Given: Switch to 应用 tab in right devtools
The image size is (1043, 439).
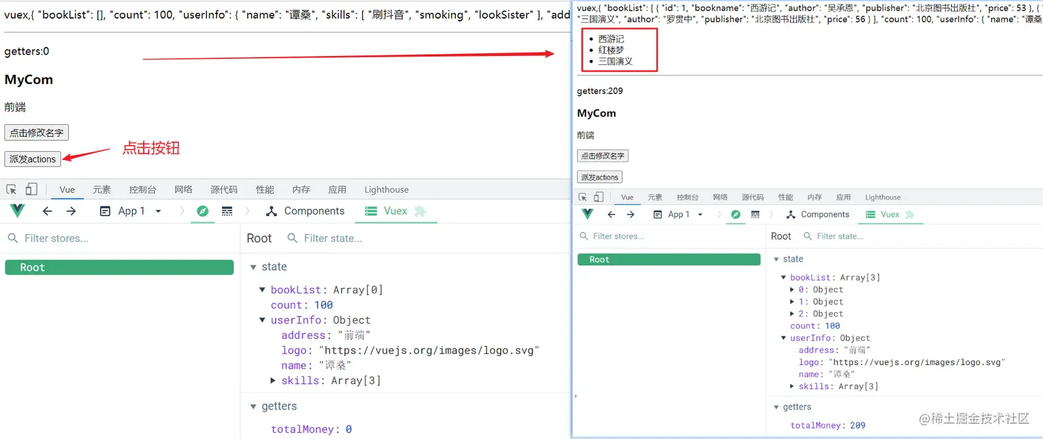Looking at the screenshot, I should (x=843, y=197).
